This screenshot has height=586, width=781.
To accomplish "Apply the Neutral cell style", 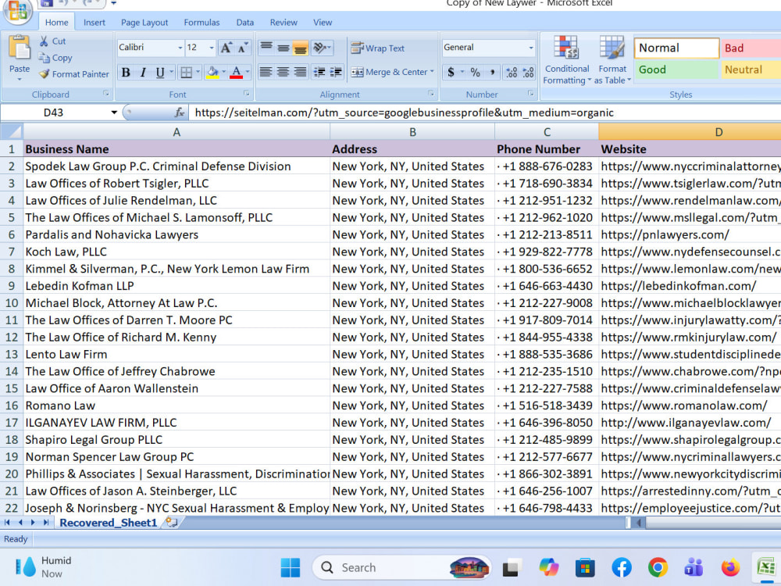I will click(751, 70).
